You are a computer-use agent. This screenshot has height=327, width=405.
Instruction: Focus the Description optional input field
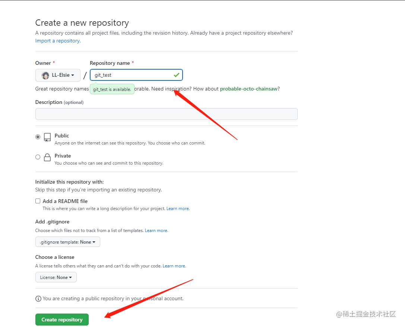[x=166, y=114]
